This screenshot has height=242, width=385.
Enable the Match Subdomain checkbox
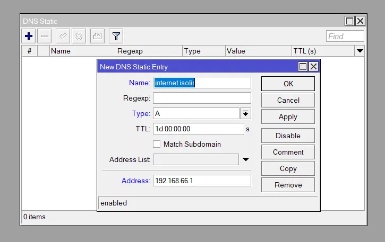[x=157, y=144]
